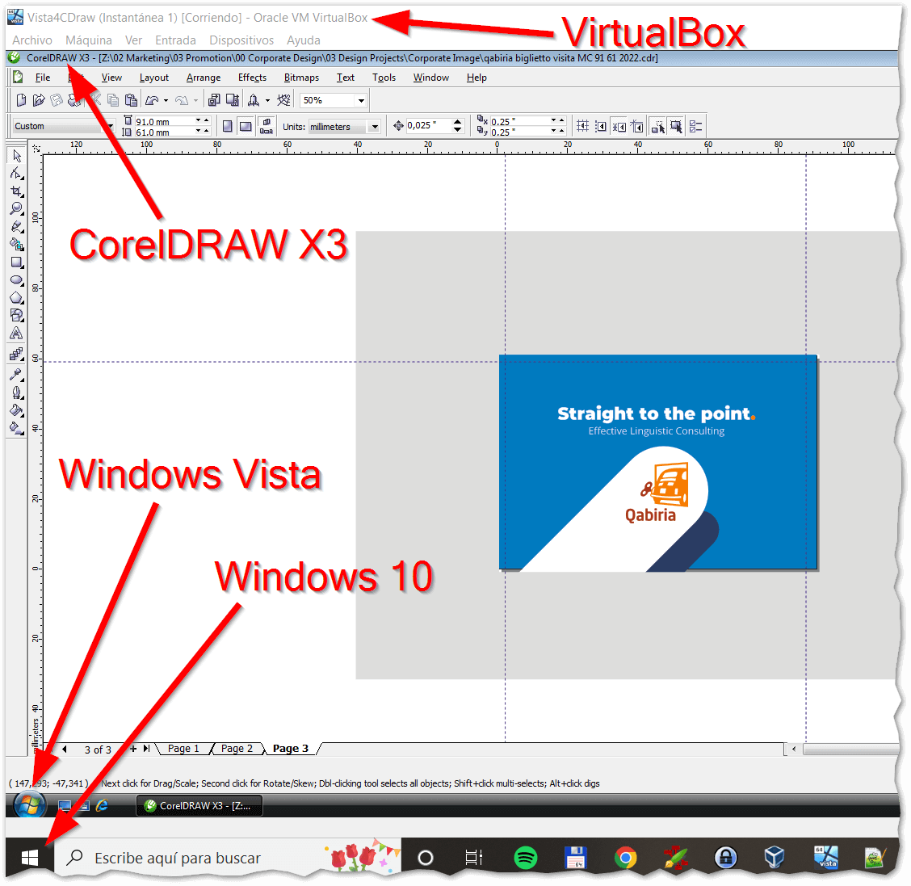Switch the page to portrait orientation

point(229,126)
